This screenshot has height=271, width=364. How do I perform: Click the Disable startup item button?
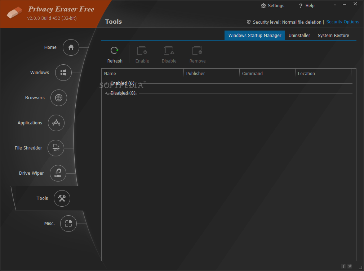169,55
